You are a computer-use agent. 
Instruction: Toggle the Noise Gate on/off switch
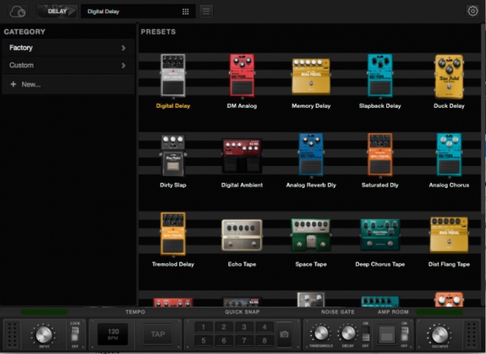(x=366, y=334)
